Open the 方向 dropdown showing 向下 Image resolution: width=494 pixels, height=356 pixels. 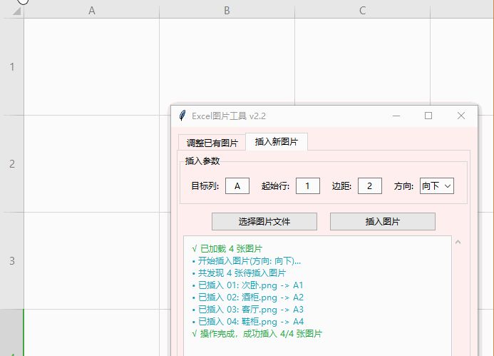pyautogui.click(x=437, y=185)
